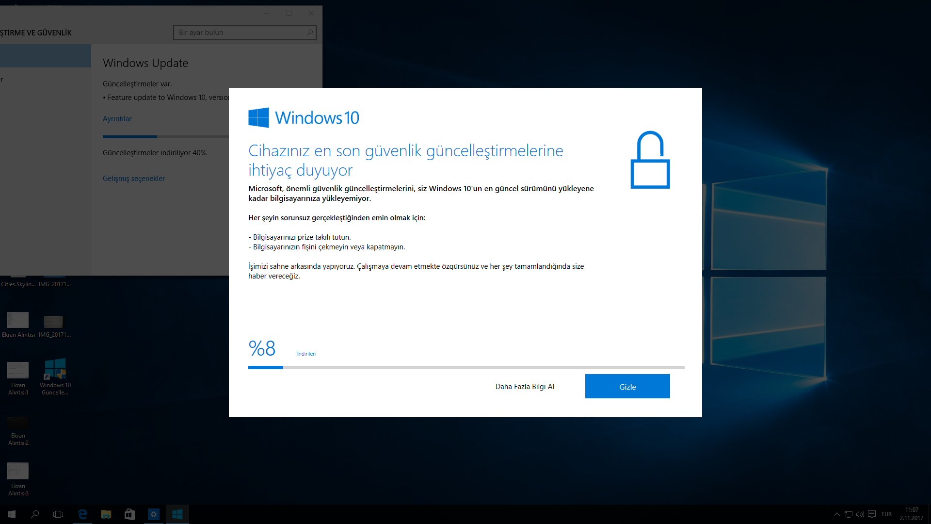Viewport: 931px width, 524px height.
Task: Select the highlighted Settings sidebar item
Action: 46,56
